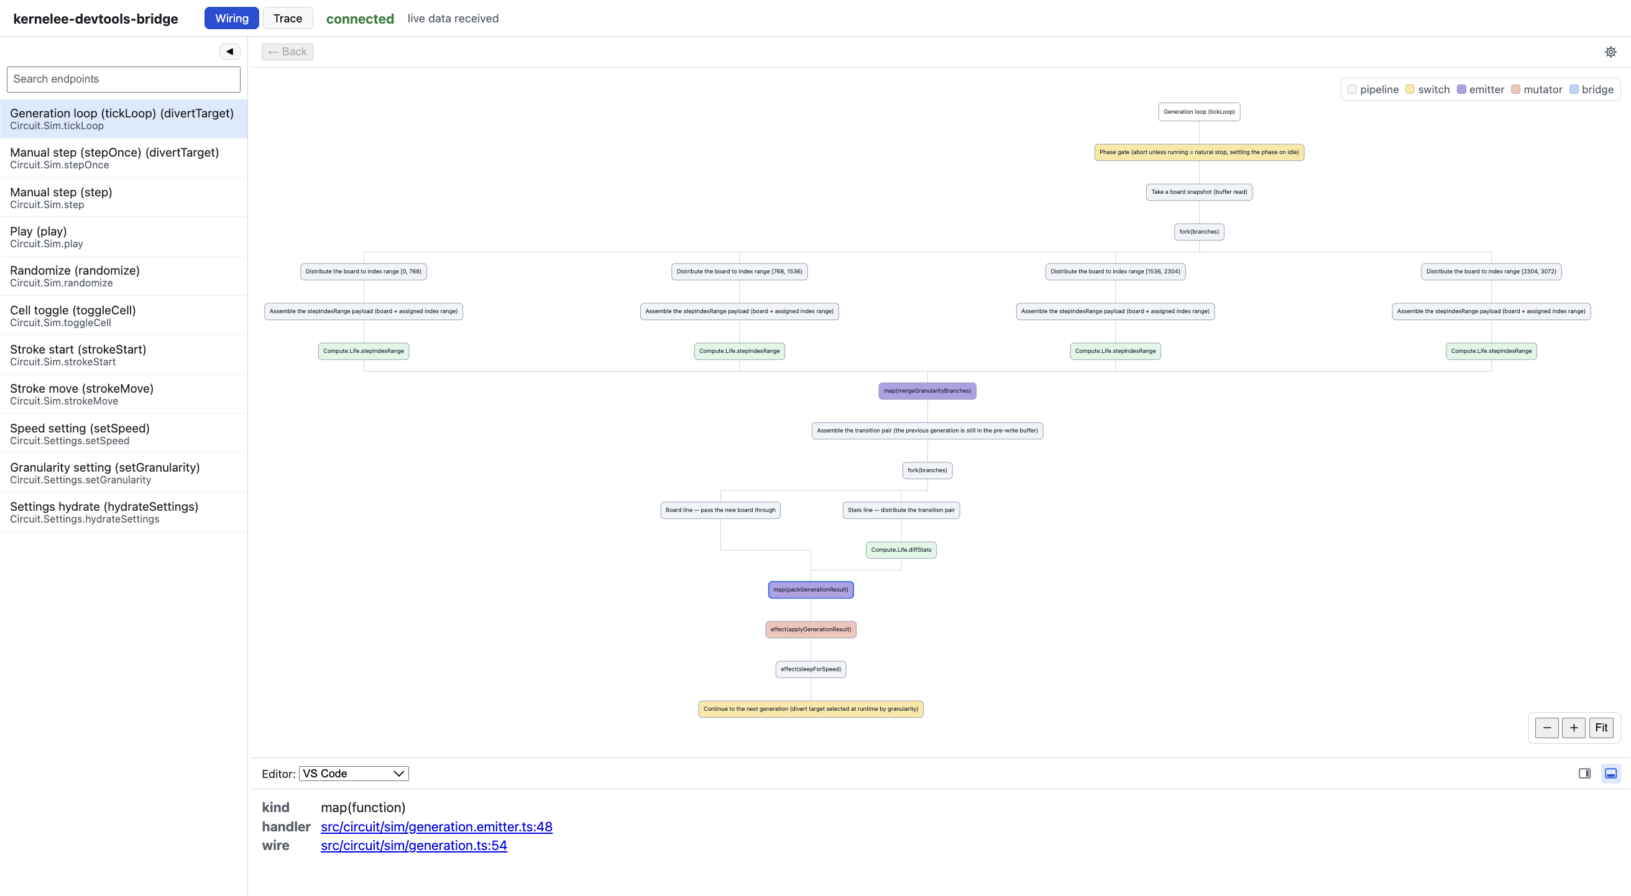The height and width of the screenshot is (896, 1631).
Task: Toggle theme using the sun icon
Action: pos(1610,52)
